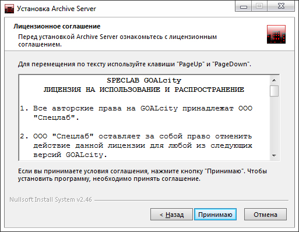This screenshot has height=232, width=299.
Task: Cancel the installation with Отмена
Action: point(265,215)
